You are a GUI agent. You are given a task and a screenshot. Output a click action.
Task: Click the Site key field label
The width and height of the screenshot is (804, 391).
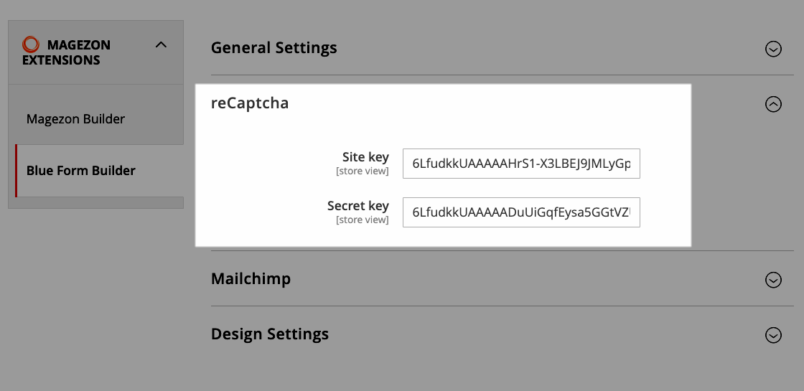pyautogui.click(x=365, y=157)
